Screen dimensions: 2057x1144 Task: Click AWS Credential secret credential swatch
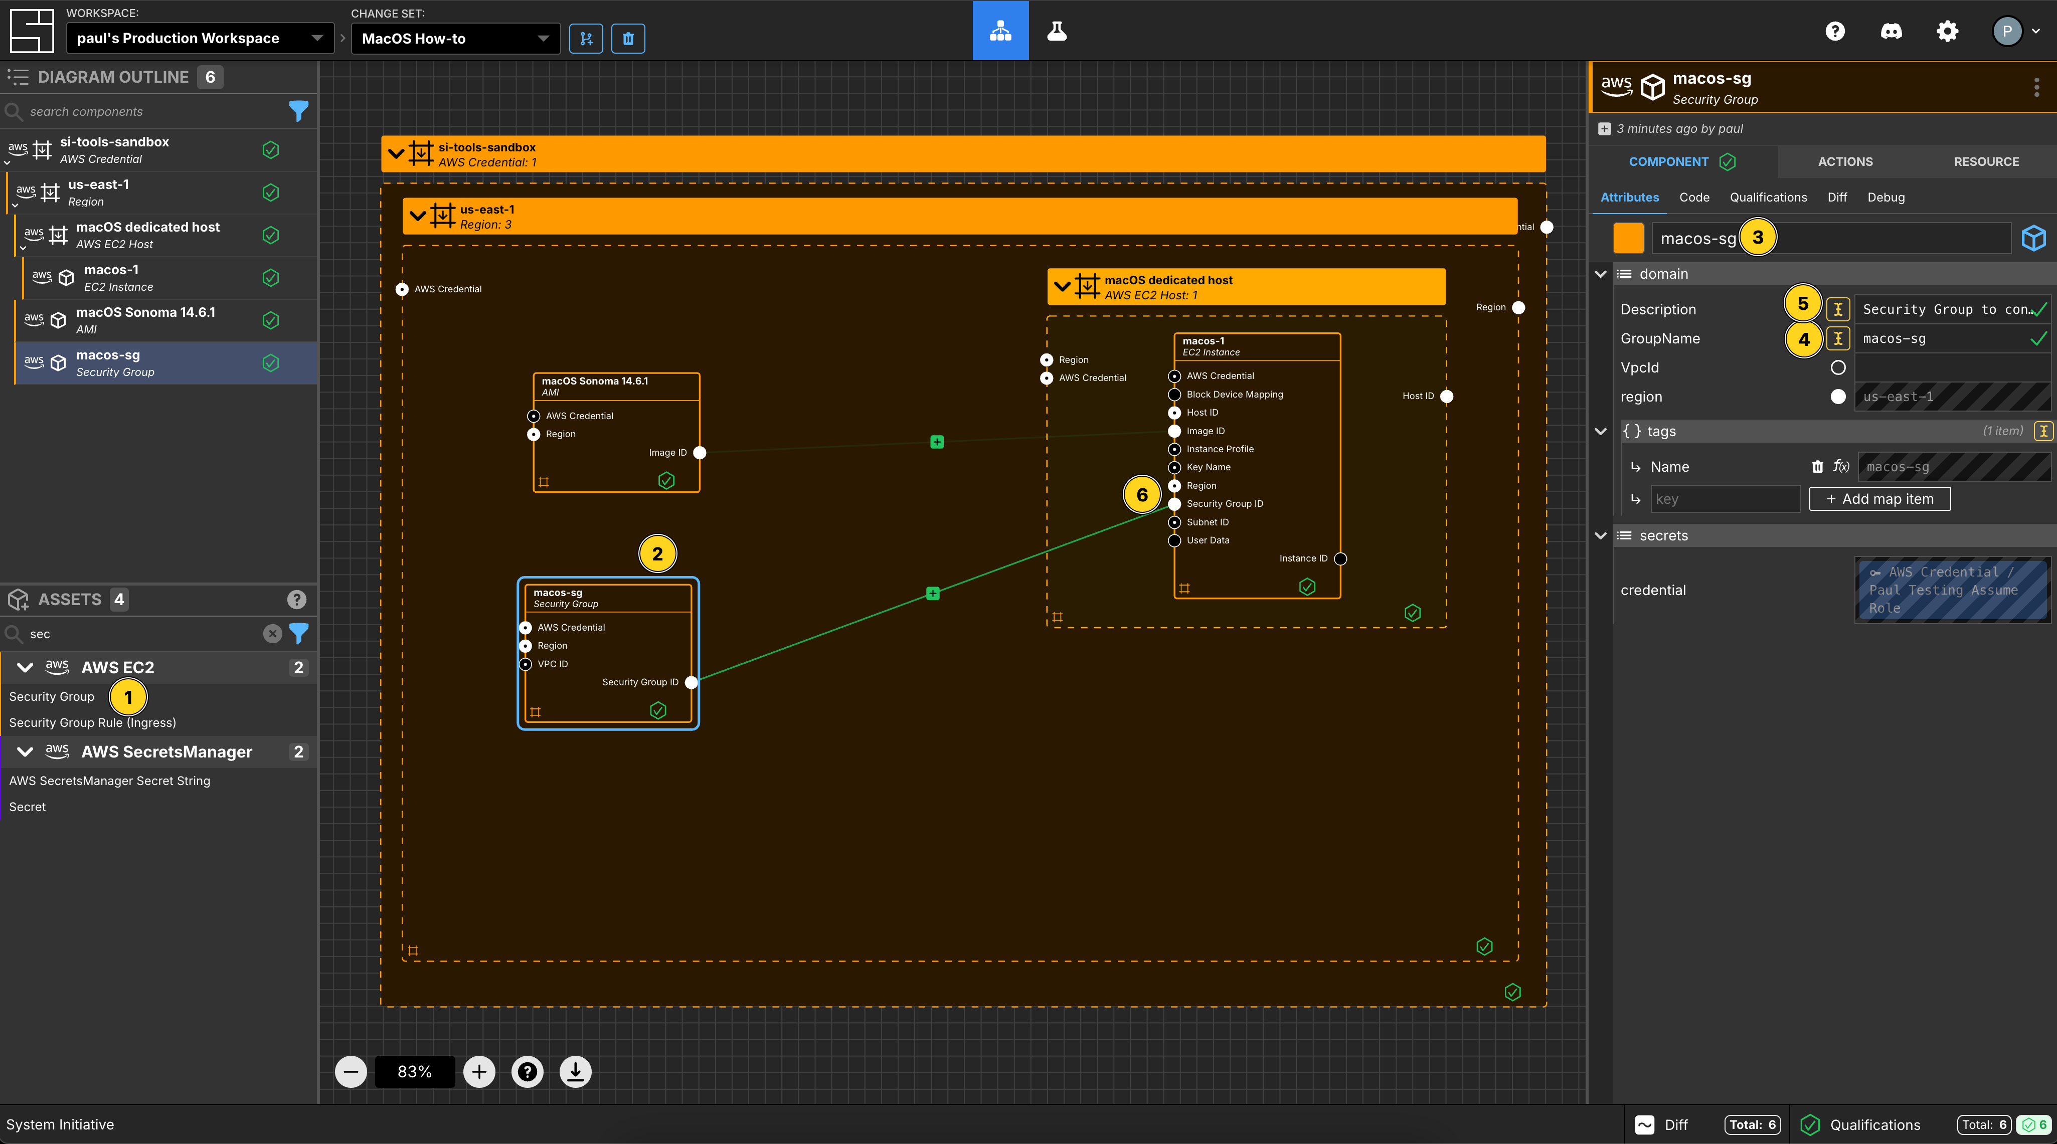(x=1951, y=589)
